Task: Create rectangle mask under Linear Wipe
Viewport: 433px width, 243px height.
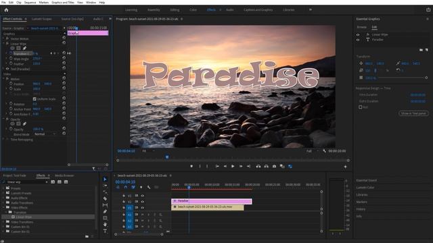Action: 18,48
